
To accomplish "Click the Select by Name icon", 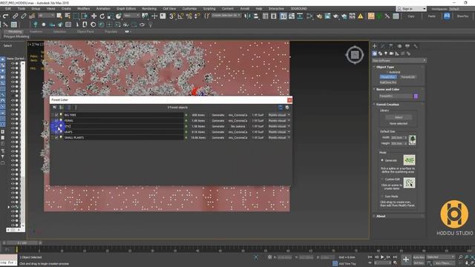I will tap(68, 16).
